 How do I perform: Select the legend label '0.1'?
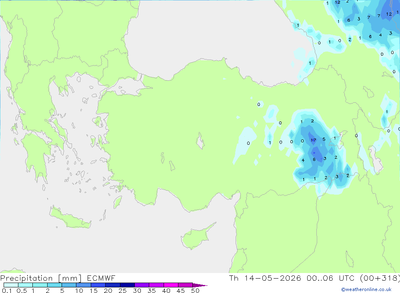pyautogui.click(x=7, y=291)
